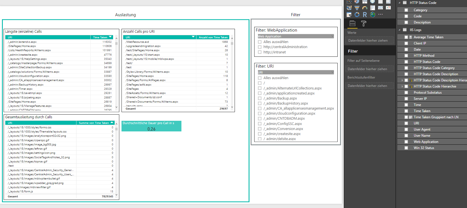Select the donut chart visualization icon

click(357, 15)
